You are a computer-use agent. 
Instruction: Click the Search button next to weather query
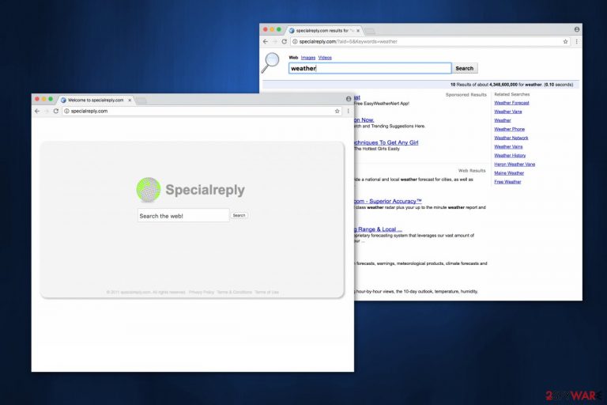click(465, 68)
